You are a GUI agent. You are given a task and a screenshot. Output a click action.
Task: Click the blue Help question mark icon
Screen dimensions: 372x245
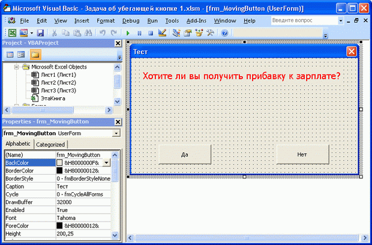pyautogui.click(x=224, y=32)
